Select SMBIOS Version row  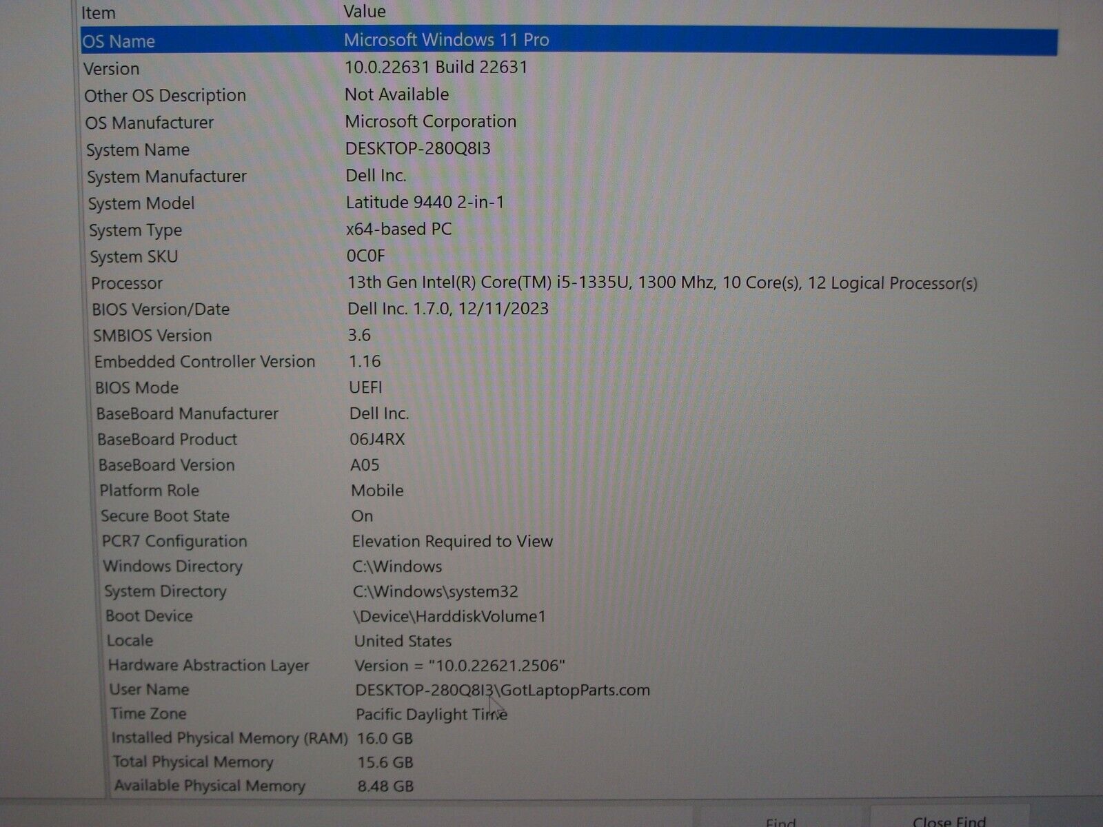click(152, 336)
